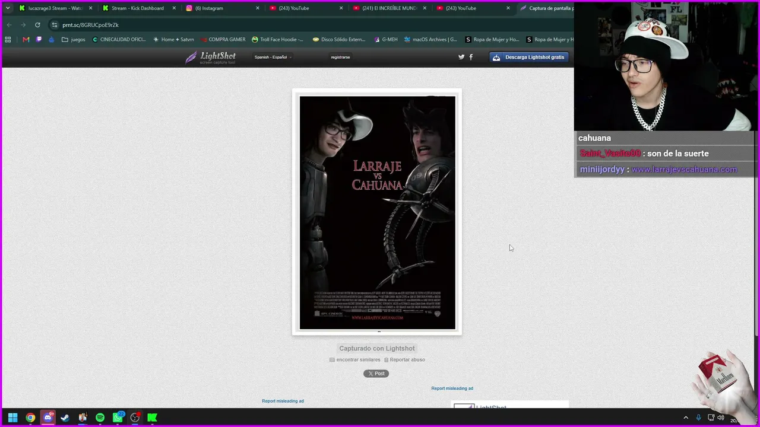
Task: Close the lucazrage3 Stream tab
Action: pos(90,8)
